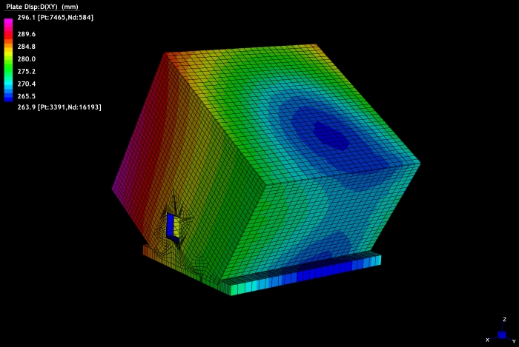Image resolution: width=519 pixels, height=347 pixels.
Task: Select the magenta band at legend top
Action: (9, 23)
